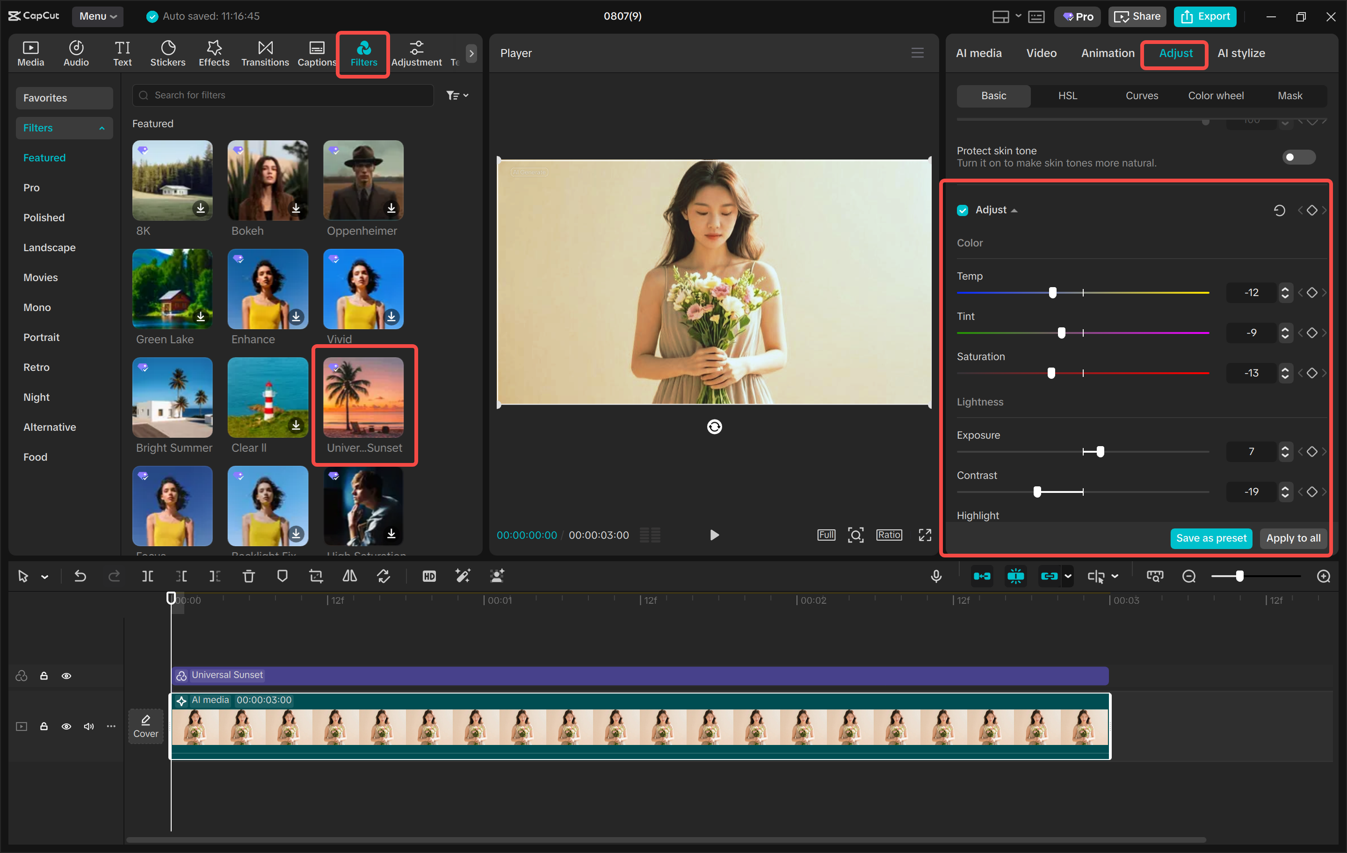This screenshot has width=1347, height=853.
Task: Open the preview axis options dropdown
Action: pyautogui.click(x=1115, y=576)
